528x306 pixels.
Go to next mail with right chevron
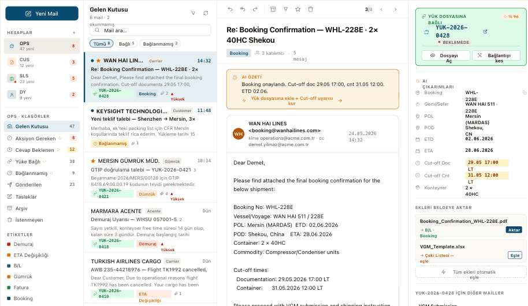395,9
